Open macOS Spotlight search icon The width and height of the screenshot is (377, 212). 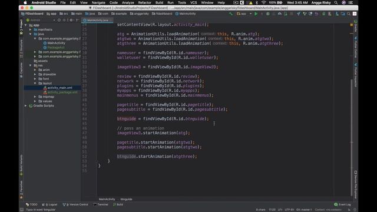336,2
